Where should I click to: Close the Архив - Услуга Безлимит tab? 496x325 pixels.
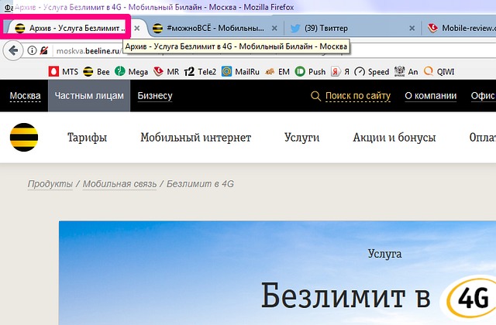click(136, 28)
